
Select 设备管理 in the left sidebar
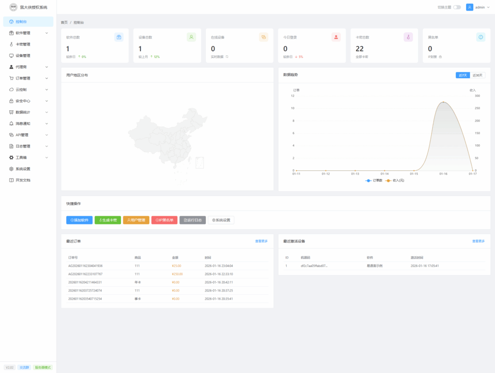coord(22,55)
